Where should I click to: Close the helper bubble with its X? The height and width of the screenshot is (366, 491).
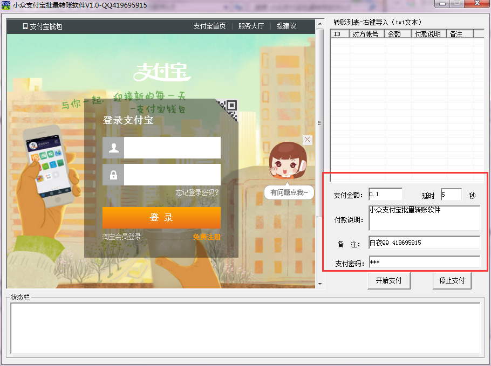(307, 140)
